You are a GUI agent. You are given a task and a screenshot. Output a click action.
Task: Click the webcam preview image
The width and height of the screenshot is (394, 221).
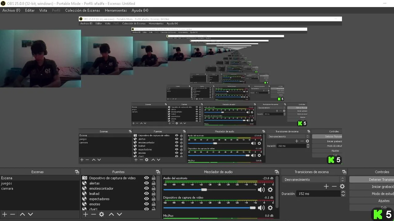[x=40, y=58]
